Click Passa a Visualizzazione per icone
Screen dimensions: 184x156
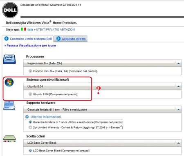(31, 46)
